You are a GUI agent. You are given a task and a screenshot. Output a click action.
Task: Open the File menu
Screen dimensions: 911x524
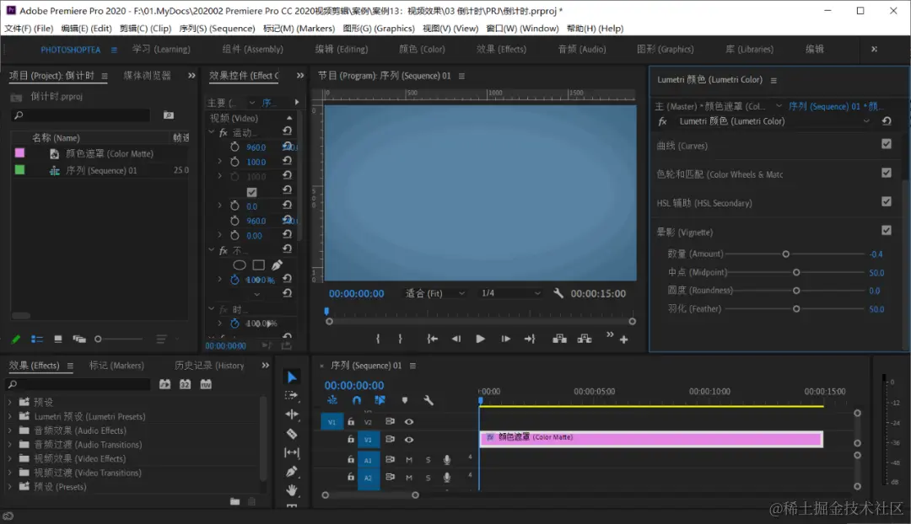point(29,29)
